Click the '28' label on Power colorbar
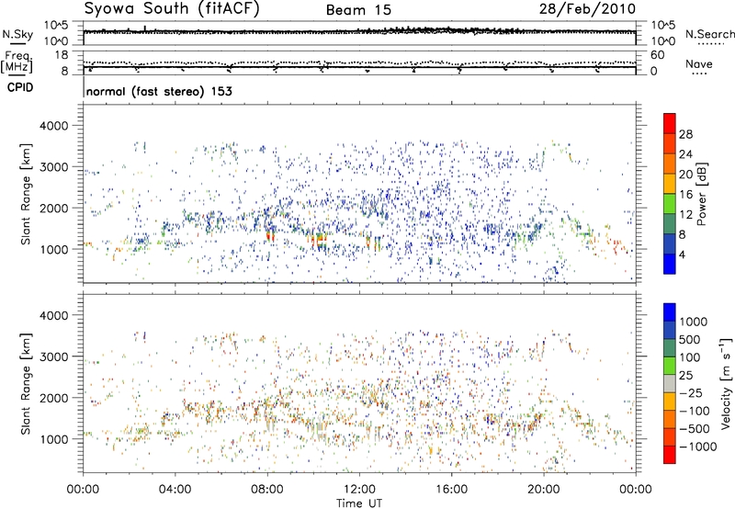This screenshot has height=509, width=735. click(685, 134)
